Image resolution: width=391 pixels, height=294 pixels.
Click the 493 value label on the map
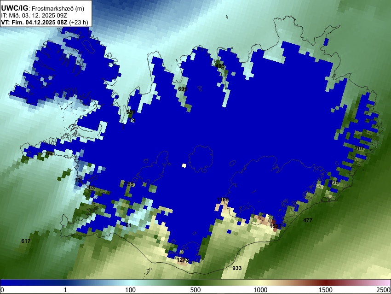click(220, 66)
